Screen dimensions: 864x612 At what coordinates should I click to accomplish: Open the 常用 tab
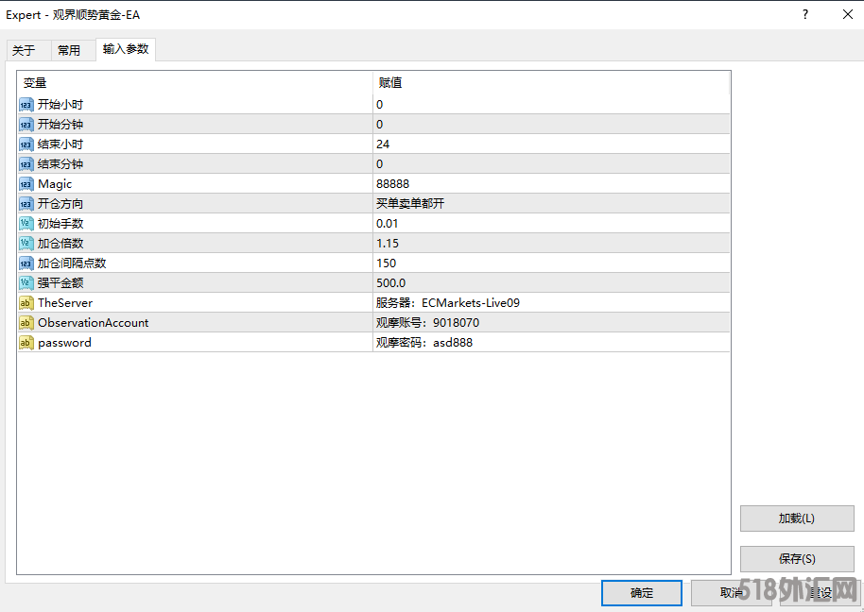coord(69,51)
